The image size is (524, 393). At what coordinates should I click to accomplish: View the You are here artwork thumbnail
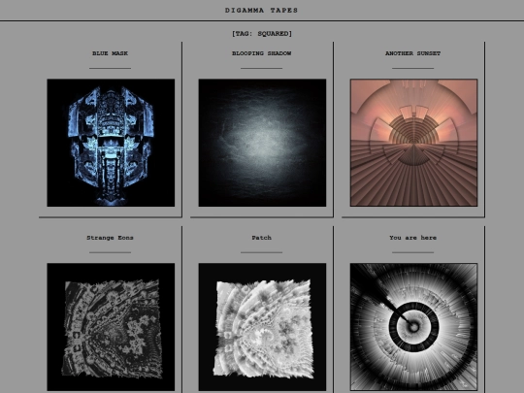point(413,327)
